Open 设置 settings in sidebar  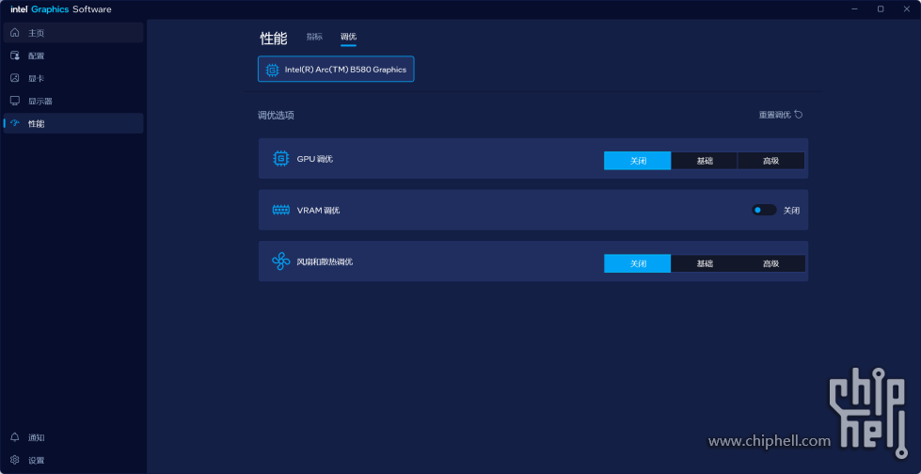tap(73, 461)
